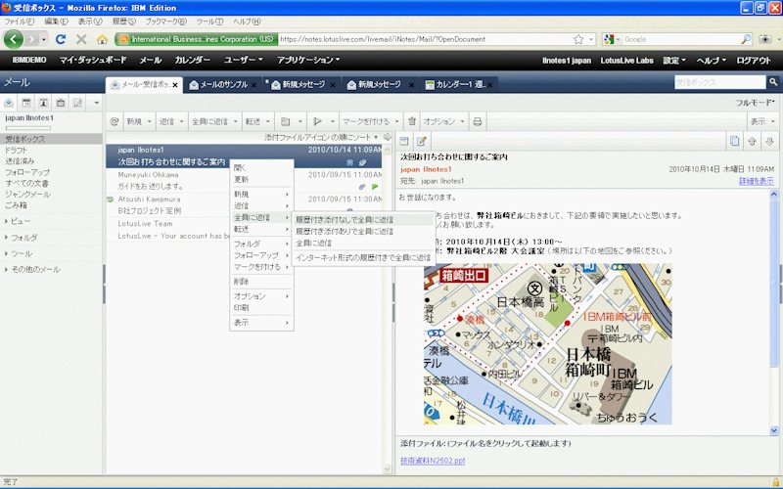Click the green flag on the Muneyuki Ohkawa message
The width and height of the screenshot is (783, 489).
(x=375, y=187)
